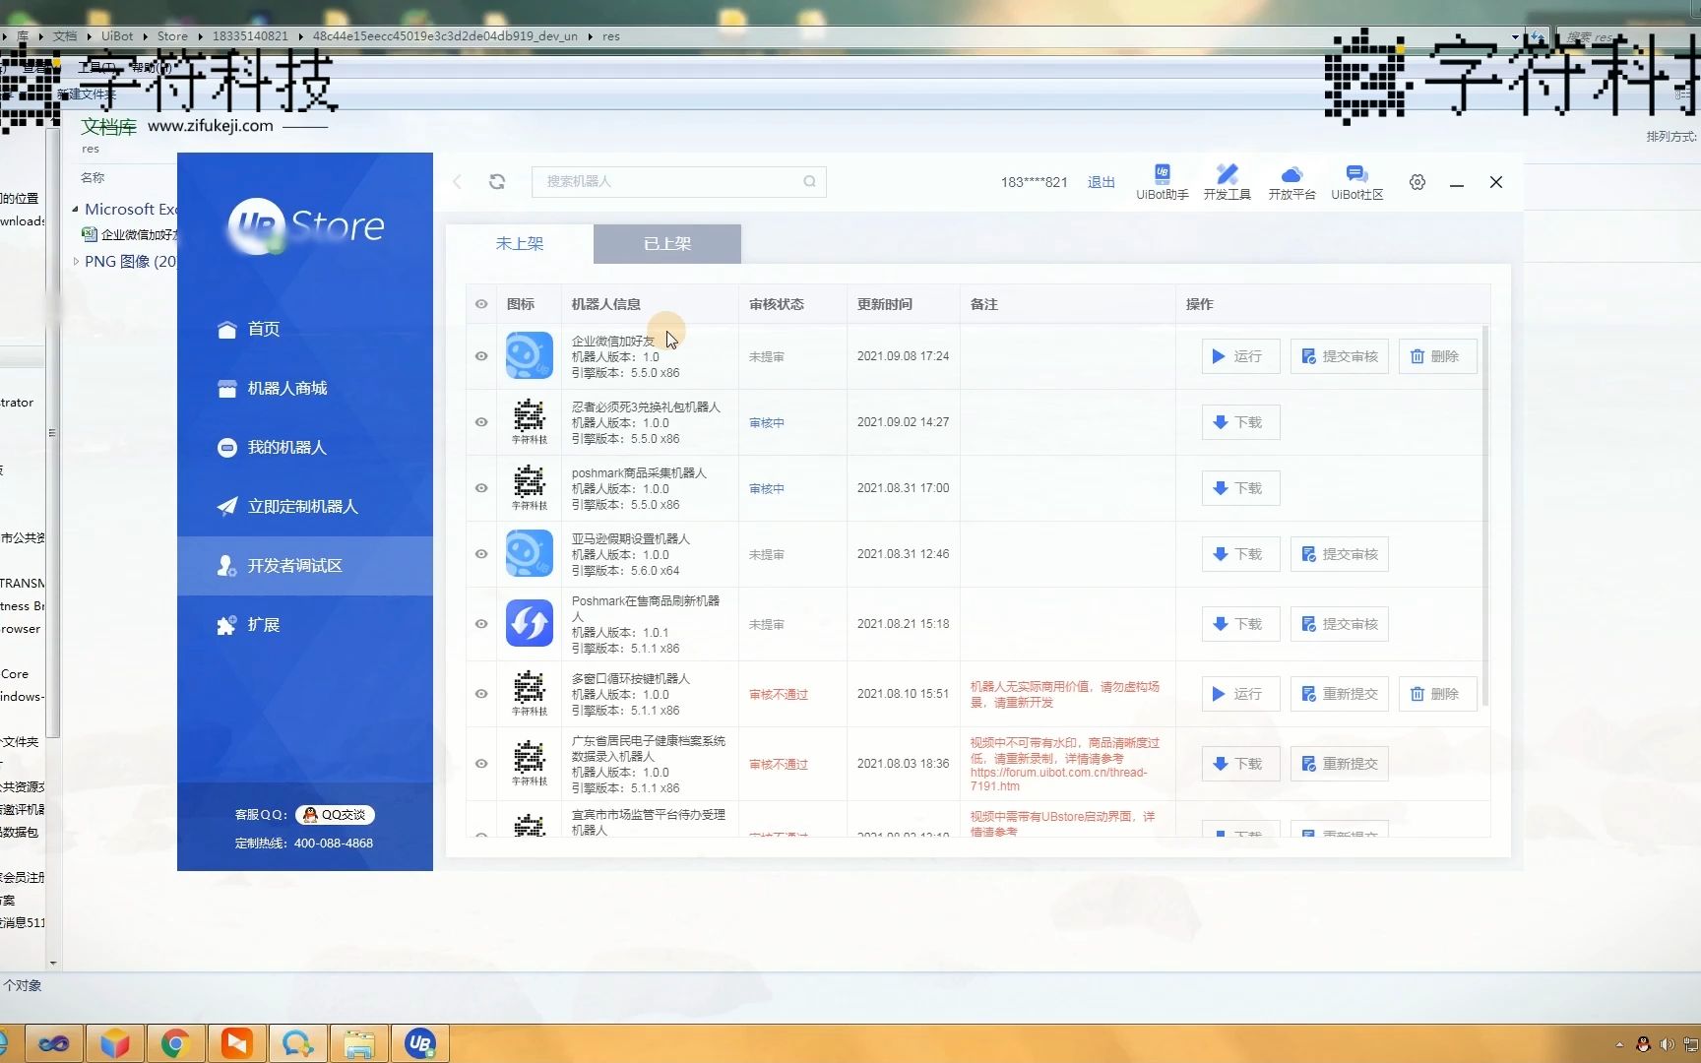
Task: Toggle visibility for 多窗口循环按键机器人
Action: pyautogui.click(x=481, y=694)
